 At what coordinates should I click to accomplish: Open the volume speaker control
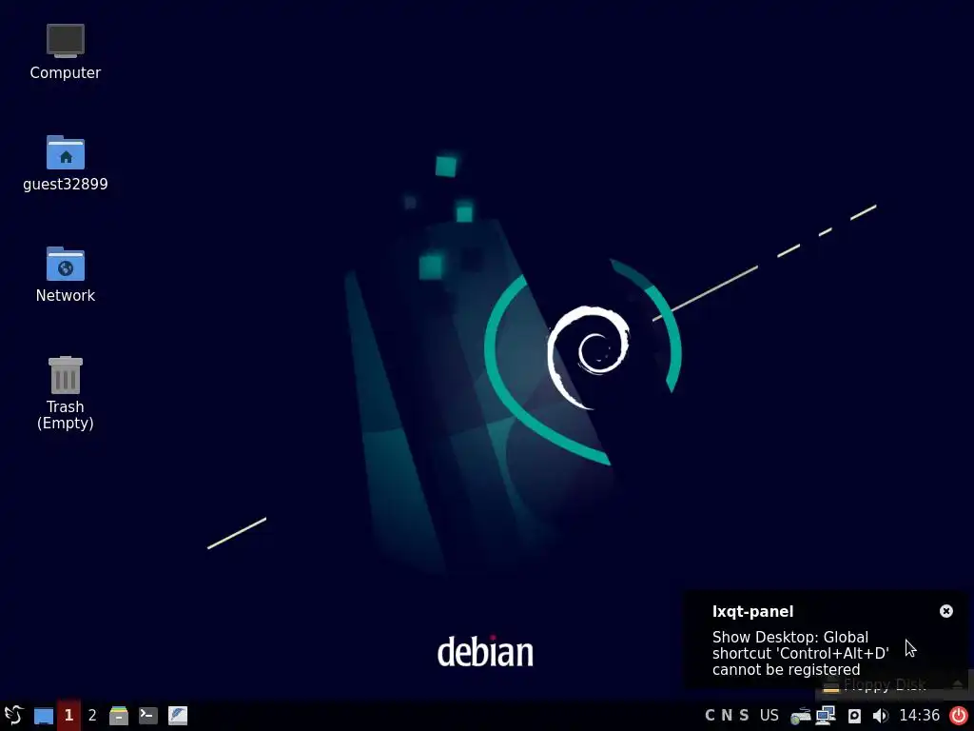880,716
